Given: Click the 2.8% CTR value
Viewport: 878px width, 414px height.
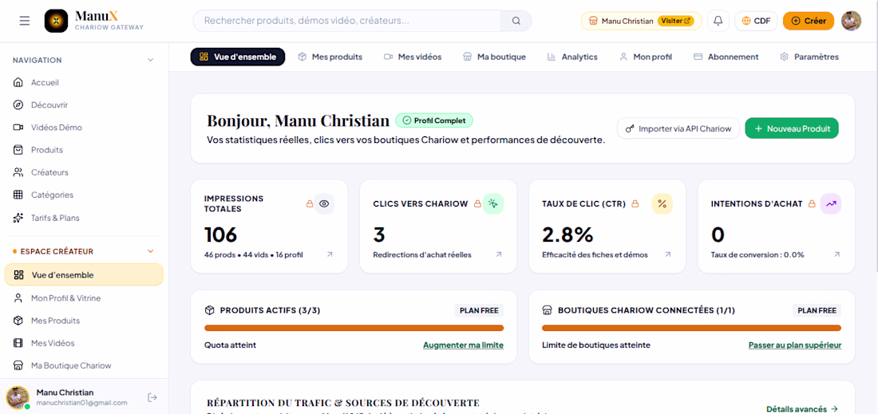Looking at the screenshot, I should [568, 235].
